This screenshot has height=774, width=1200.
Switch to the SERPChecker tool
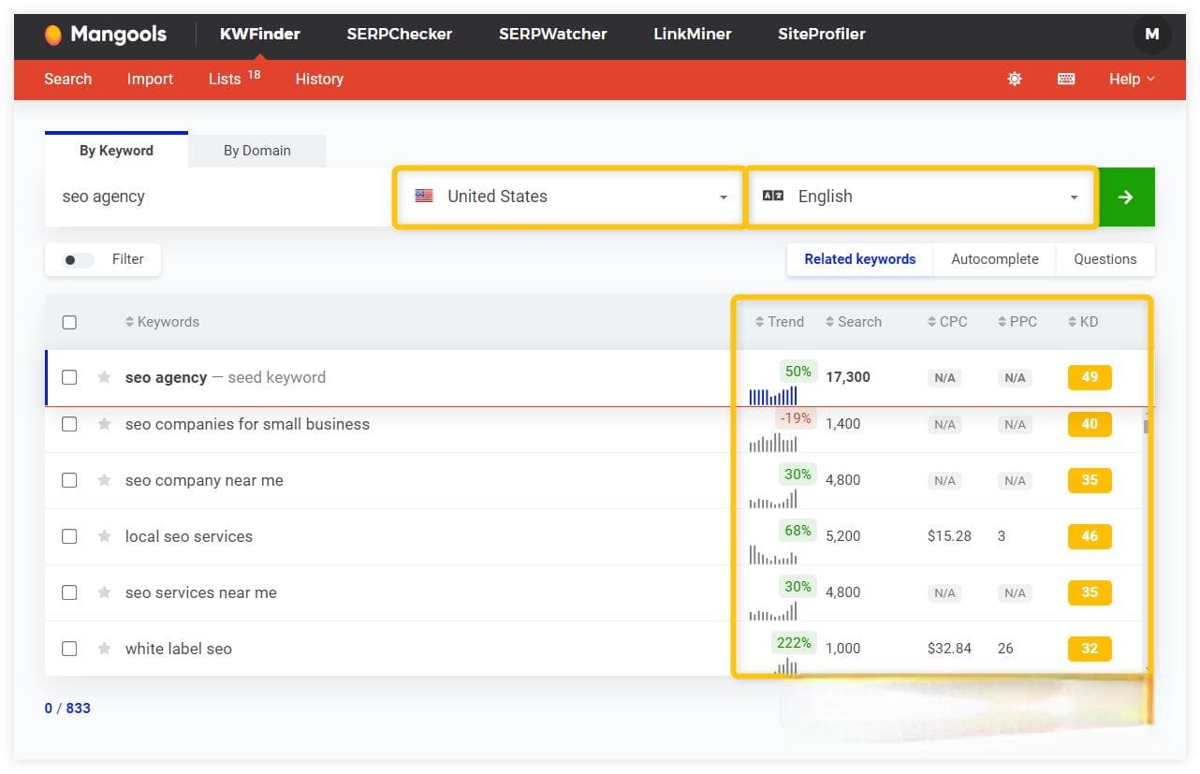click(x=399, y=35)
